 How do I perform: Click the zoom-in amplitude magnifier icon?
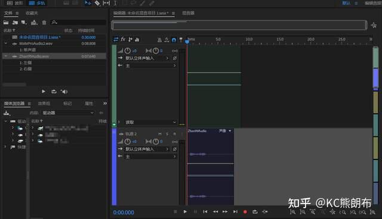point(292,212)
